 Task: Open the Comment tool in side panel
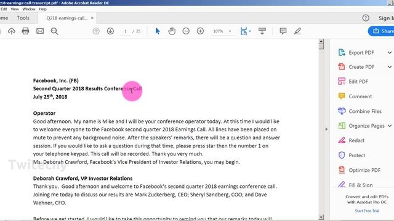pos(360,96)
